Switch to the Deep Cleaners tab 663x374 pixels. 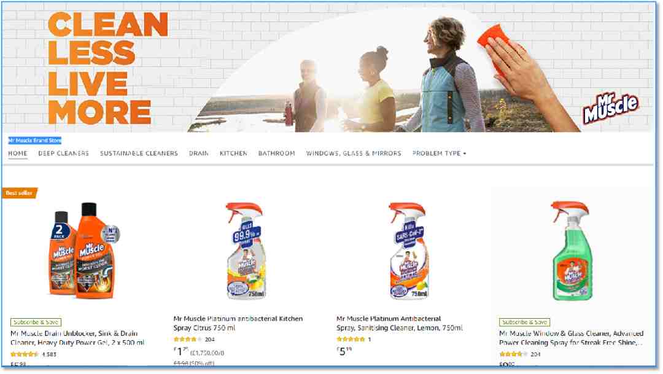[x=63, y=153]
